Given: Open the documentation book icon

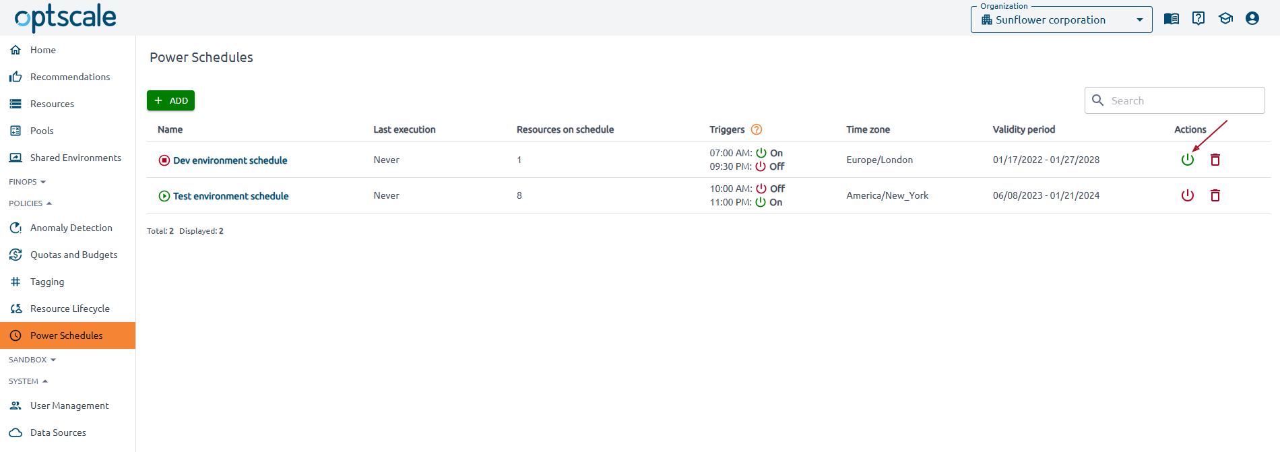Looking at the screenshot, I should tap(1172, 19).
